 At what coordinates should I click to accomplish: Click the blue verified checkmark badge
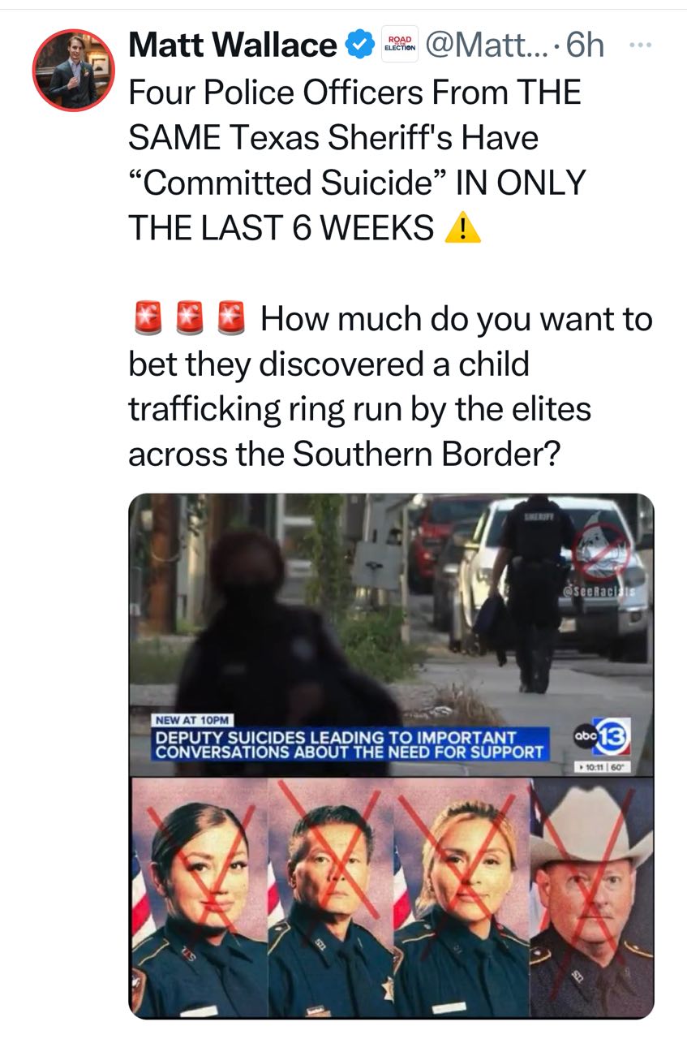coord(359,45)
